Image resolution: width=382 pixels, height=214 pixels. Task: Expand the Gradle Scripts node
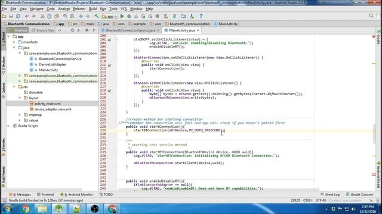(x=9, y=125)
